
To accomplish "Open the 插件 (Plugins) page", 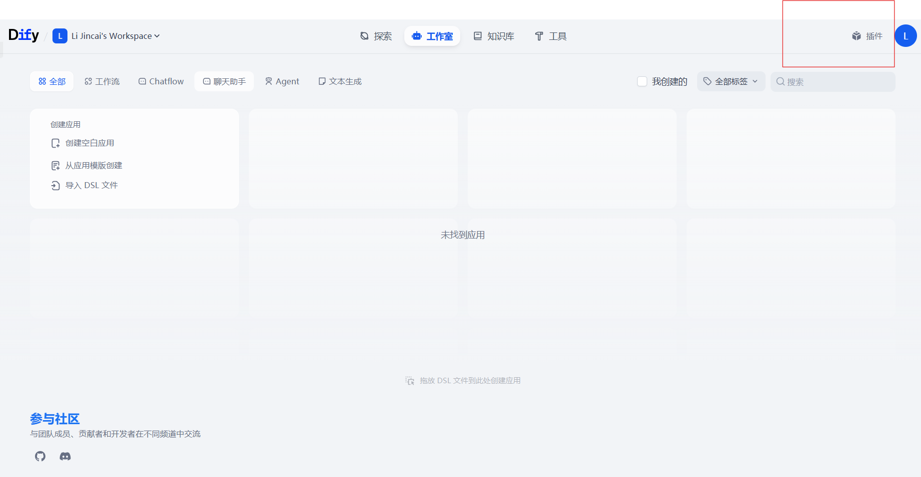I will (x=868, y=36).
